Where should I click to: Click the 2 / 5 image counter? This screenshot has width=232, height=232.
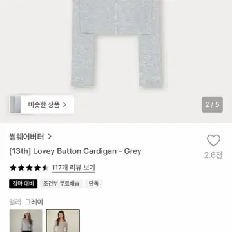click(x=212, y=104)
